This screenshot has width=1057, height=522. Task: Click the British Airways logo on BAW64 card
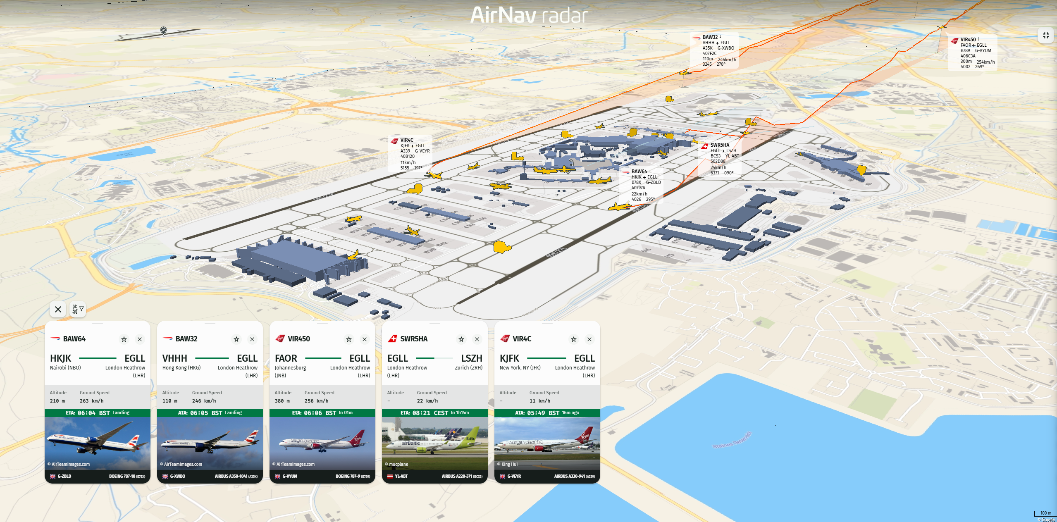pyautogui.click(x=55, y=338)
